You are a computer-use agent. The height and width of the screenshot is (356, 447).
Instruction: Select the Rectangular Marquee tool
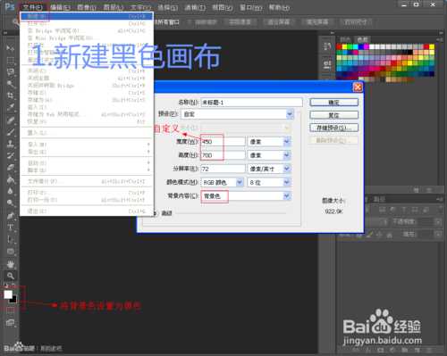[x=10, y=61]
